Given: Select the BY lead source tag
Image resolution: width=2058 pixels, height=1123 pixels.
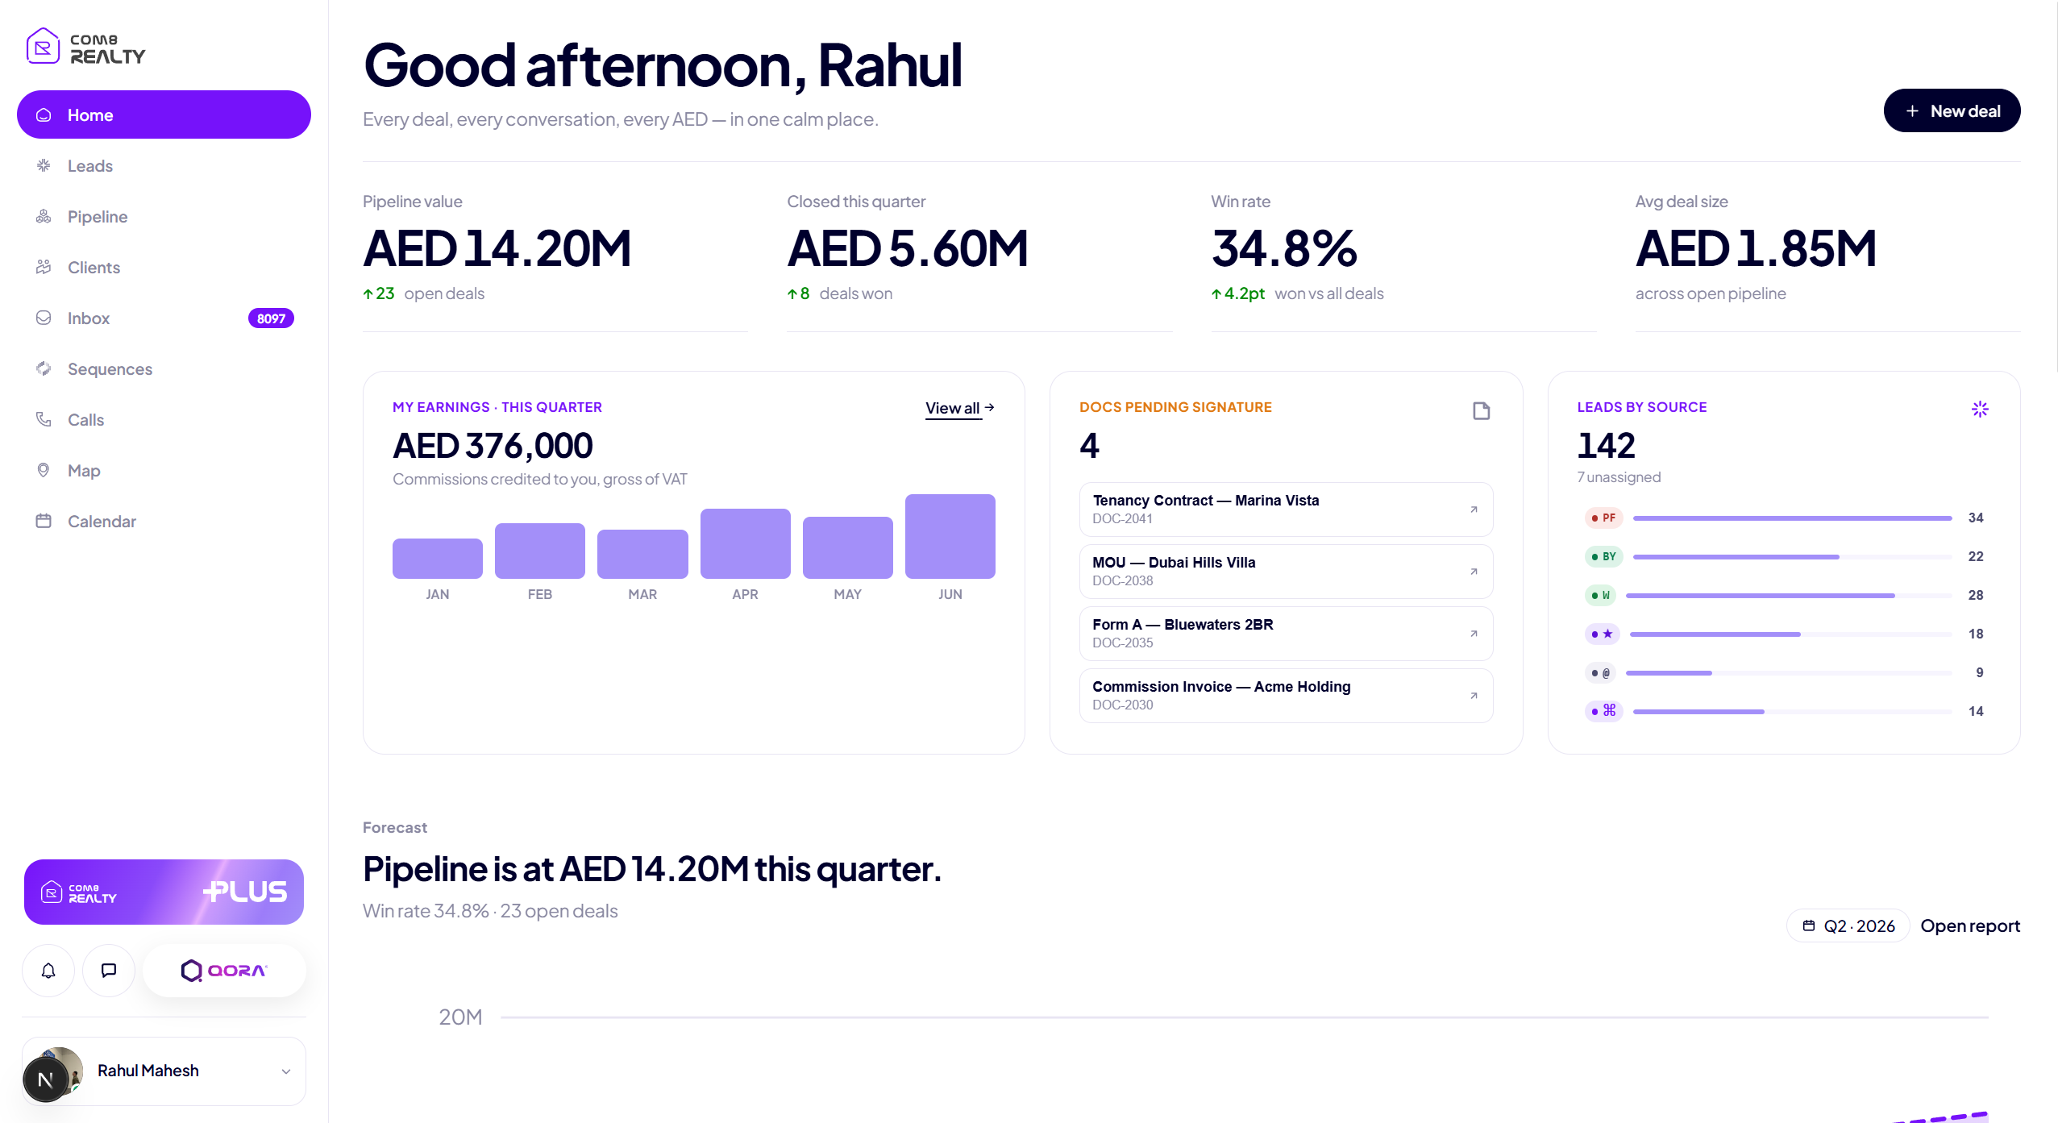Looking at the screenshot, I should (1603, 556).
